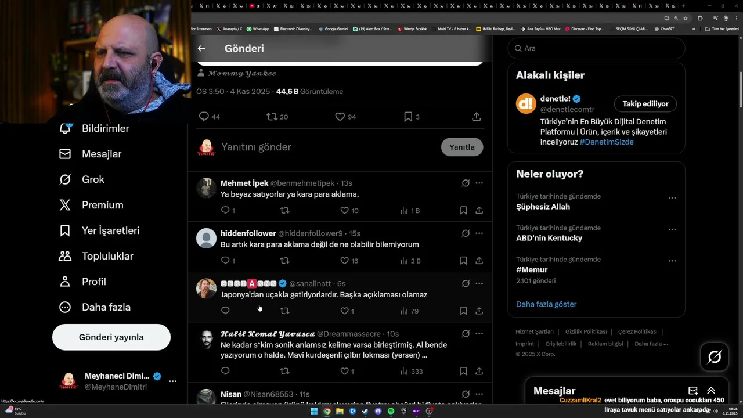Open account menu next to Meyhaneci Dimitri
This screenshot has width=743, height=418.
[x=172, y=381]
